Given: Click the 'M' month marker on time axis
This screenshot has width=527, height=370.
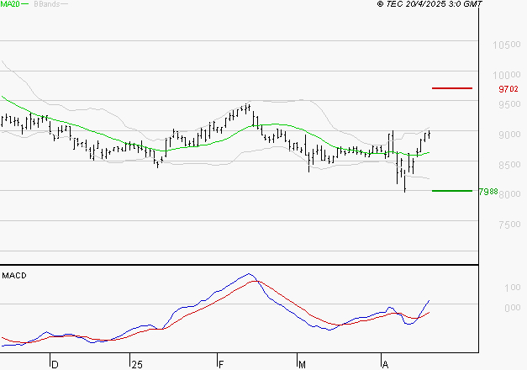Looking at the screenshot, I should point(303,364).
